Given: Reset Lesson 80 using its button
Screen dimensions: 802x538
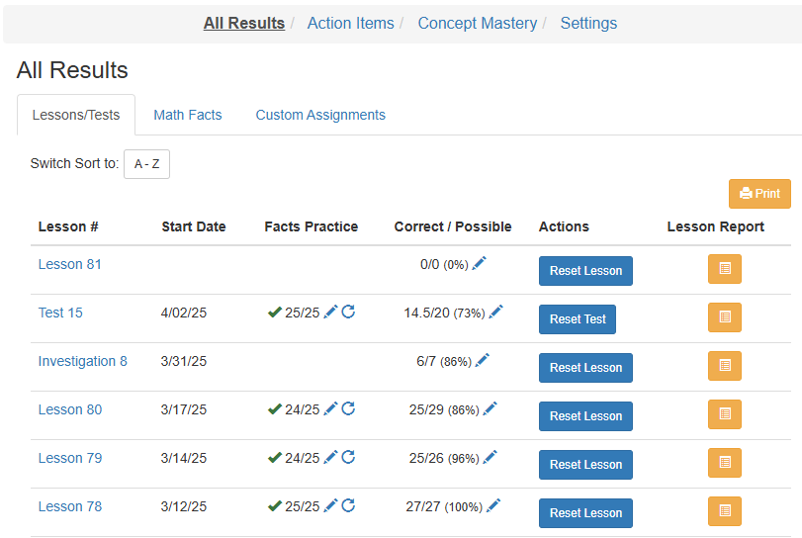Looking at the screenshot, I should [585, 416].
